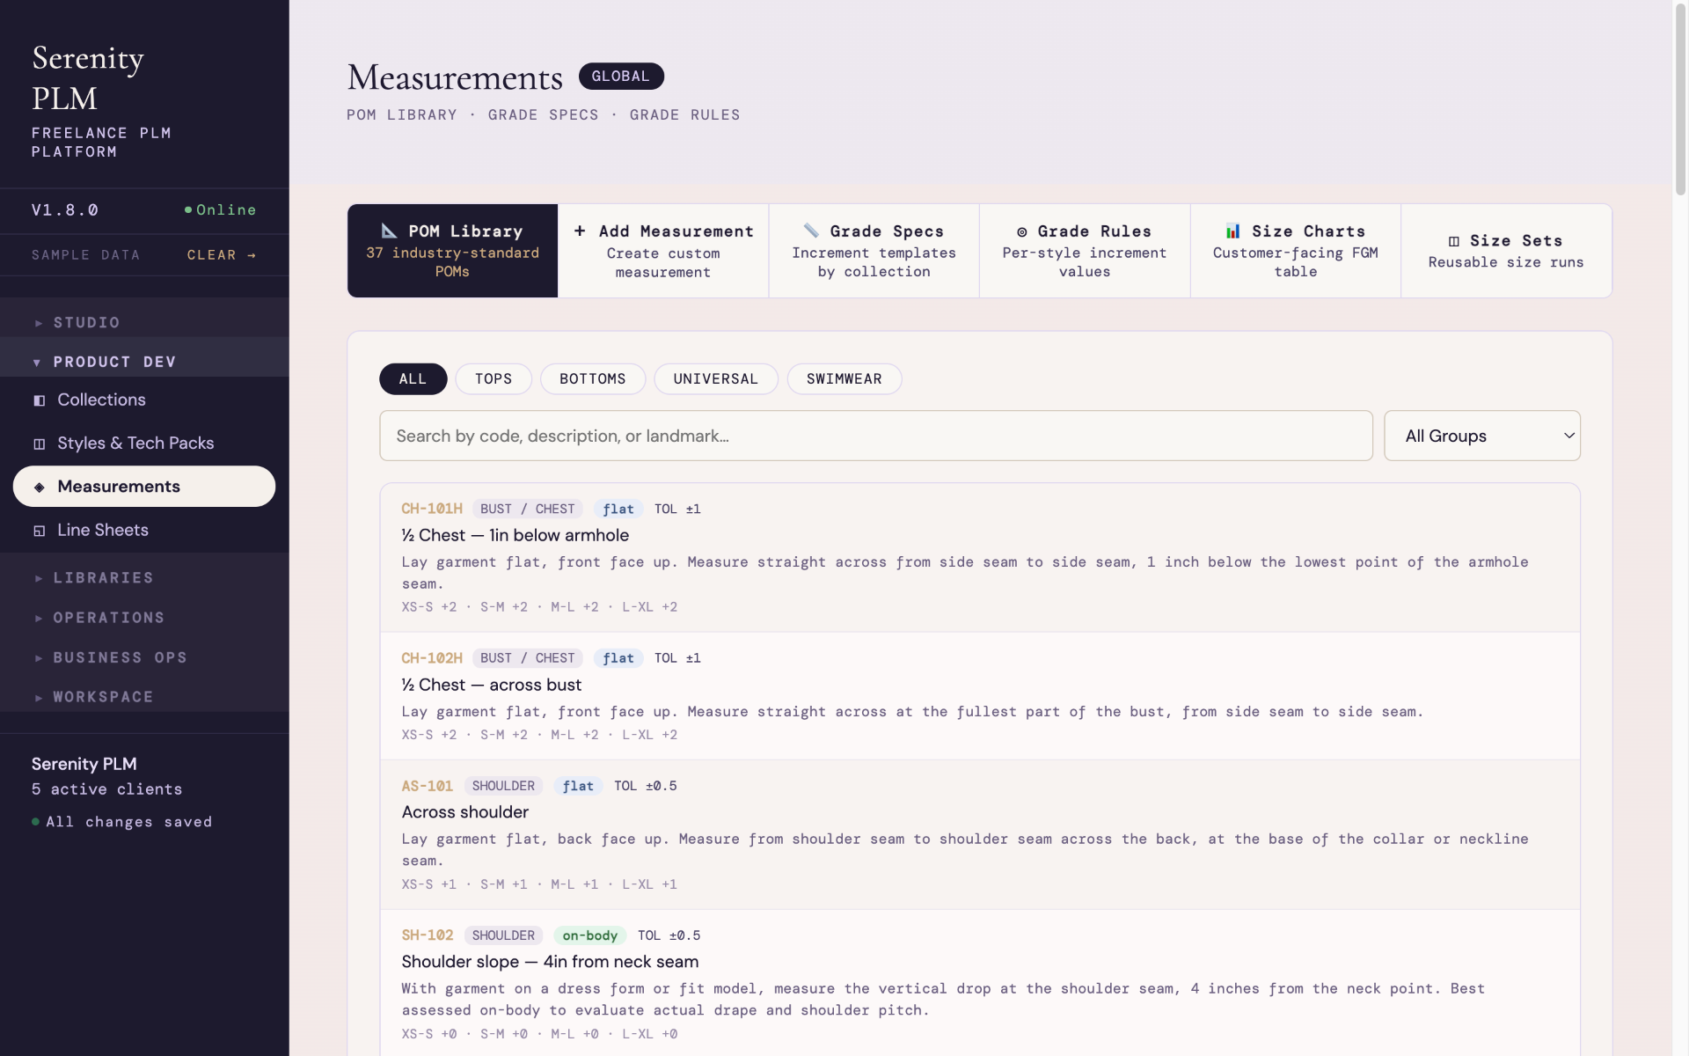Open the Grade Rules tab
Viewport: 1689px width, 1056px height.
click(x=1085, y=251)
